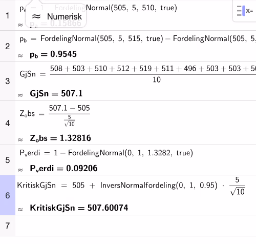Click the output KritiskGjSn = 507.60074
Image resolution: width=256 pixels, height=244 pixels.
click(79, 208)
